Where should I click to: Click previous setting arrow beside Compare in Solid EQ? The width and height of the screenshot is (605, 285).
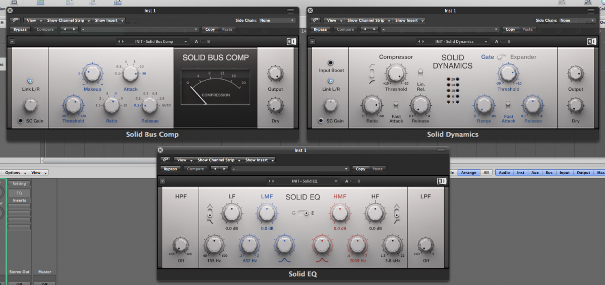(x=215, y=169)
